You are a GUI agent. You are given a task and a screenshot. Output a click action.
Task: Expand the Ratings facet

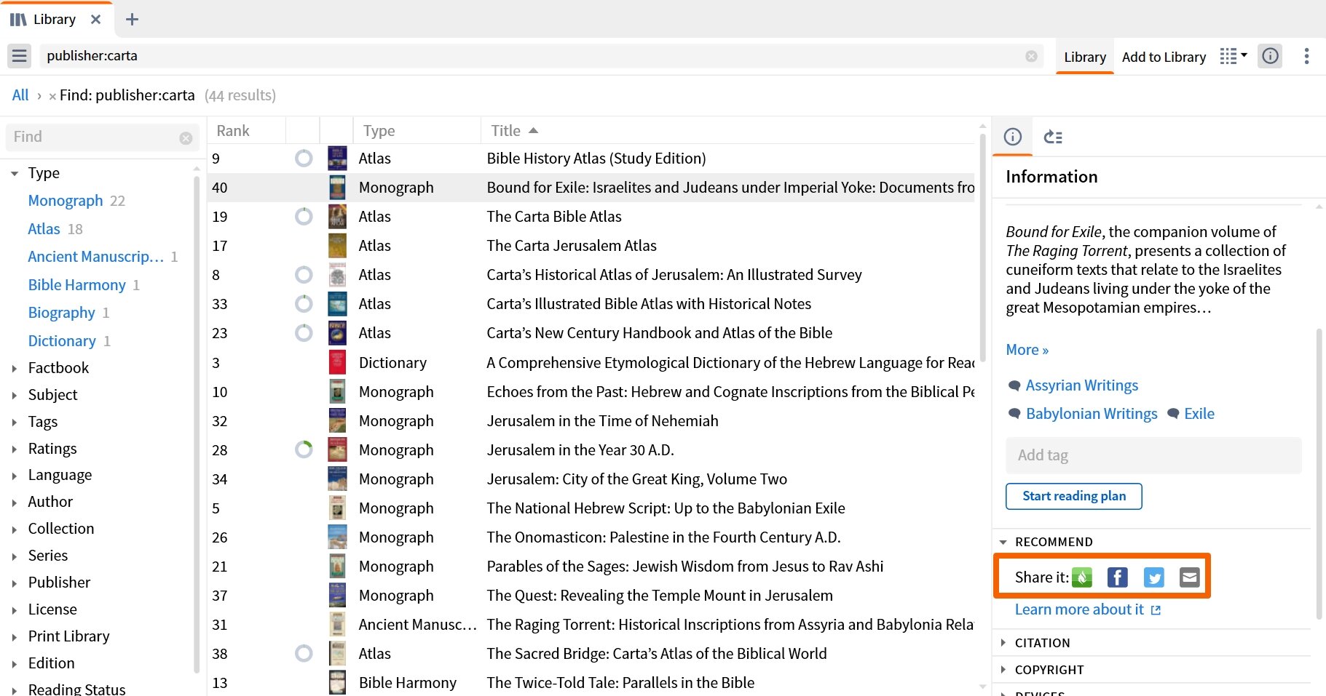(x=14, y=449)
